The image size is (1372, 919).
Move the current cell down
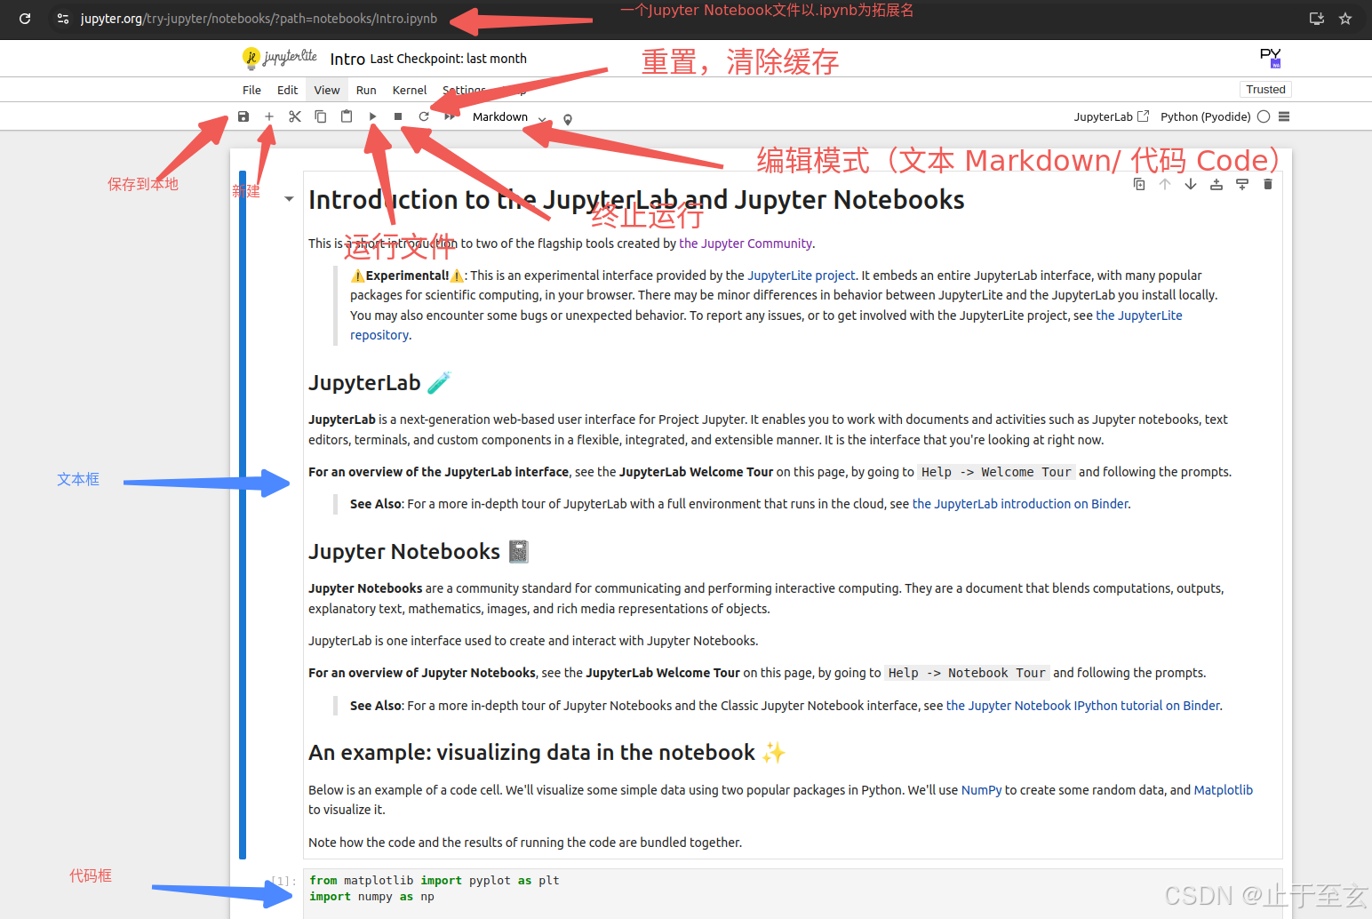[1190, 184]
